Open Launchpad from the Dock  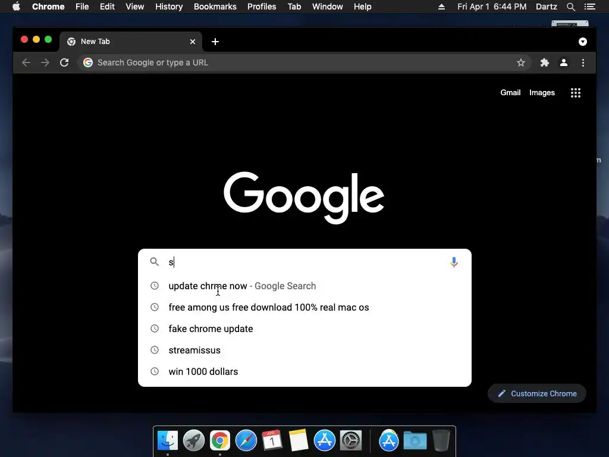[194, 441]
